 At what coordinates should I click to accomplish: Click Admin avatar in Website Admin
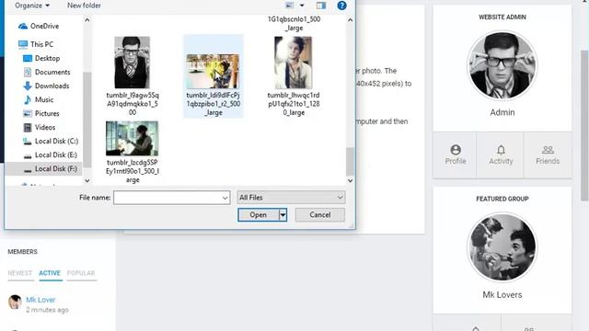coord(502,65)
